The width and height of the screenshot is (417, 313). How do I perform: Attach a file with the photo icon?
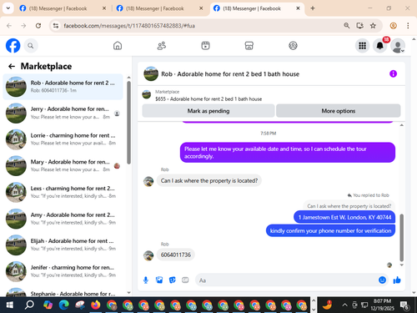(x=159, y=280)
